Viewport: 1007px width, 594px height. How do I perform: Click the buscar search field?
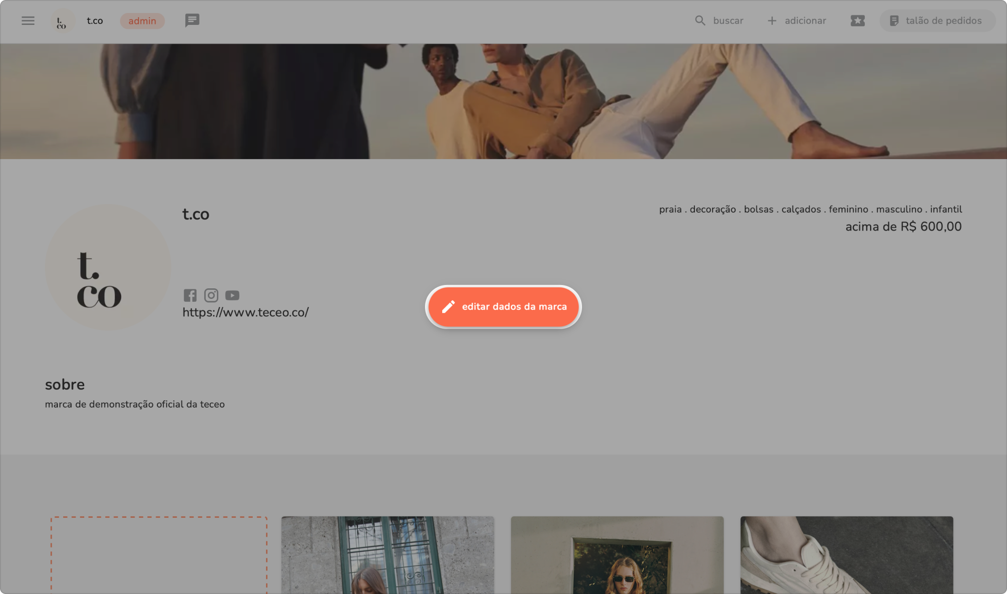tap(727, 21)
